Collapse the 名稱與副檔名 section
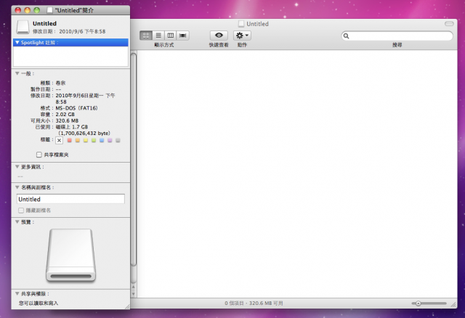Image resolution: width=465 pixels, height=318 pixels. (x=17, y=187)
